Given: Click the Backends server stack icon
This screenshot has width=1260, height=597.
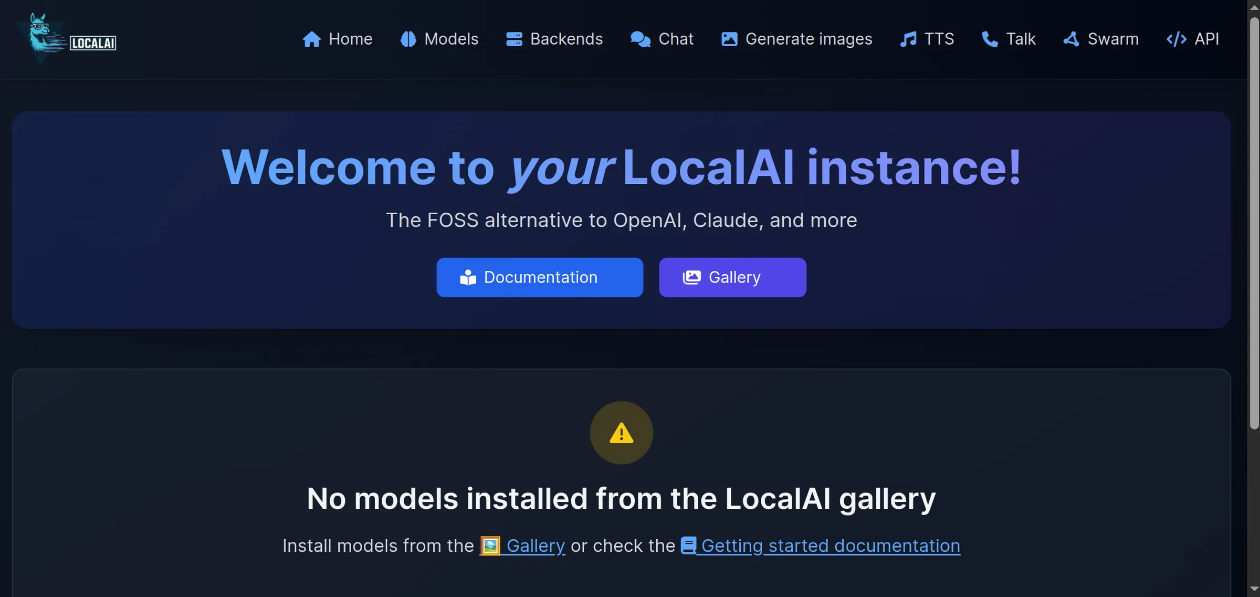Looking at the screenshot, I should [x=514, y=39].
